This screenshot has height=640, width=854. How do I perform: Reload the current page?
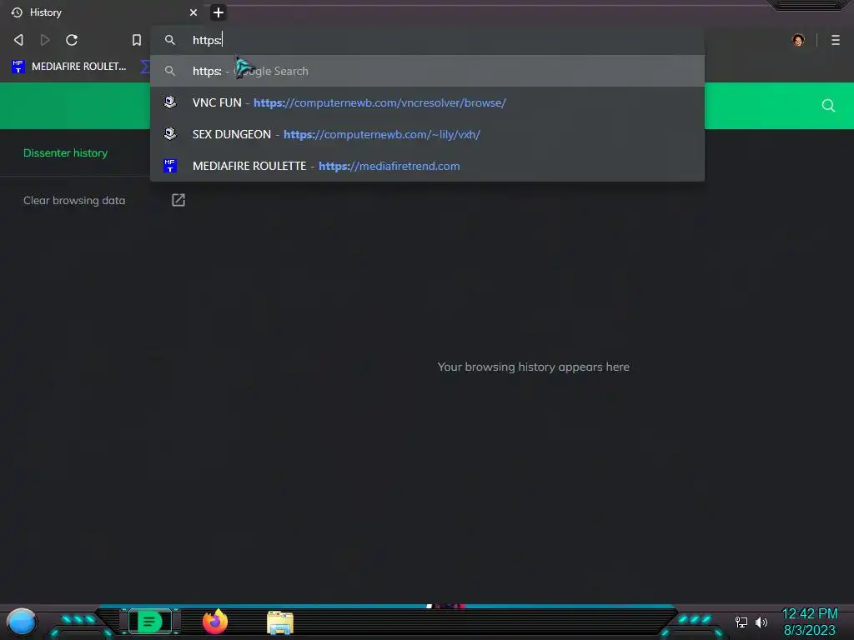coord(72,40)
